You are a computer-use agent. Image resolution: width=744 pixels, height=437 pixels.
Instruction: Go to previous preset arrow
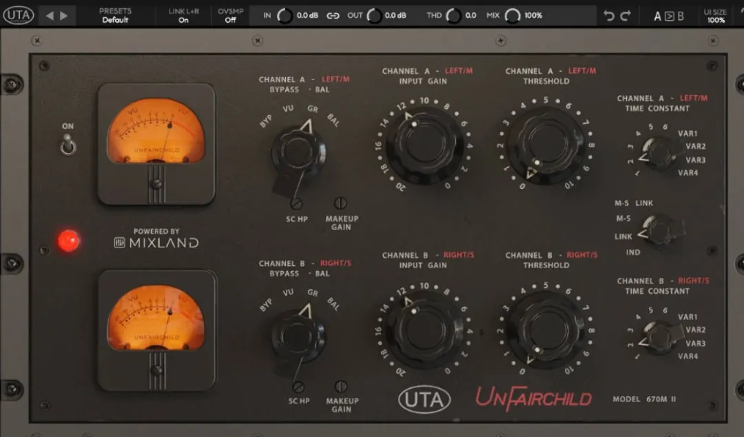point(50,16)
